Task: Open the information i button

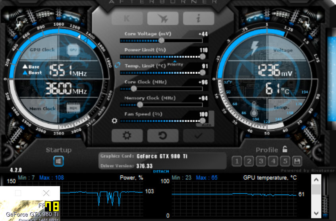Action: 199,18
